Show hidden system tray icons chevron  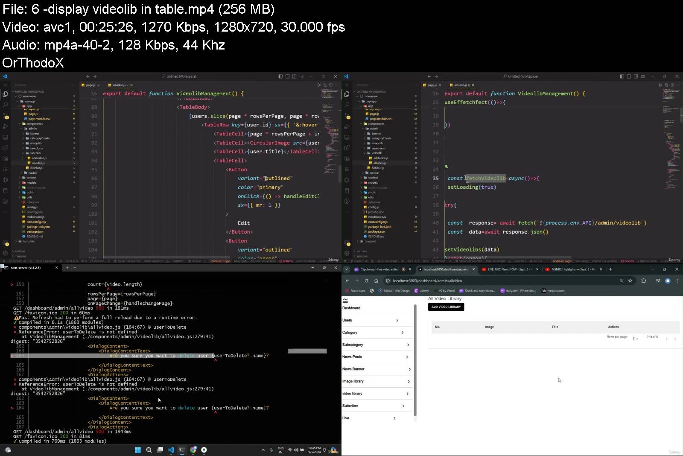click(x=263, y=450)
